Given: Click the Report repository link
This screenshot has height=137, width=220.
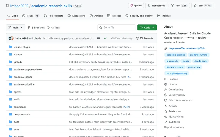Looking at the screenshot, I should tap(174, 127).
